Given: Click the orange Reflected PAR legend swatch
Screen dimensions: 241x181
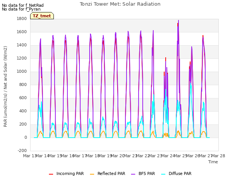Looking at the screenshot, I should [x=92, y=174].
